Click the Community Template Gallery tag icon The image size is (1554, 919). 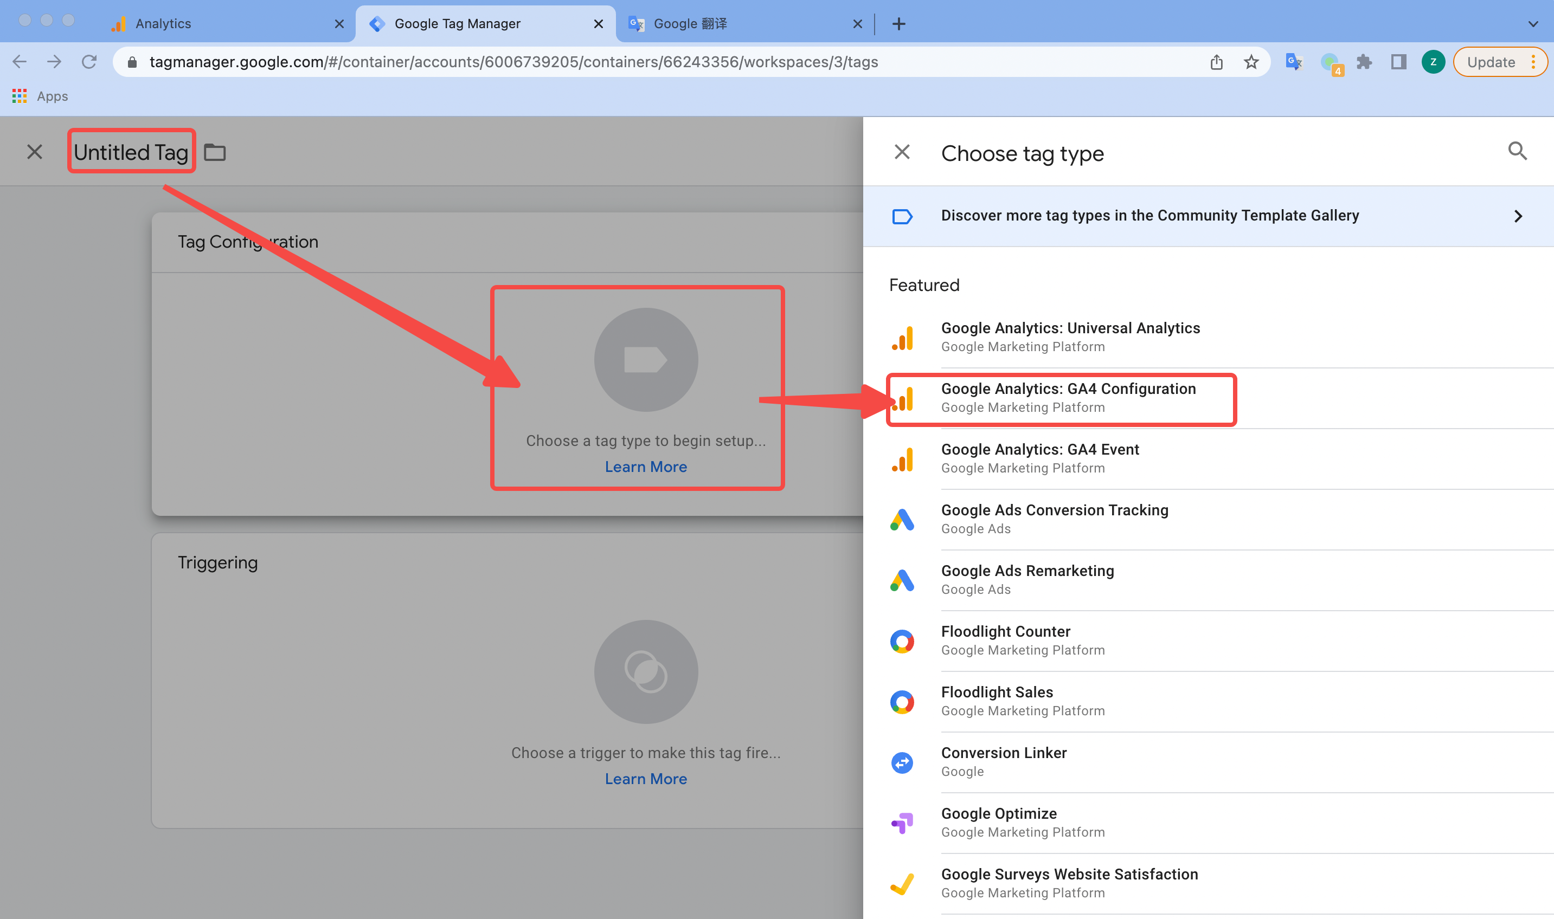coord(902,216)
